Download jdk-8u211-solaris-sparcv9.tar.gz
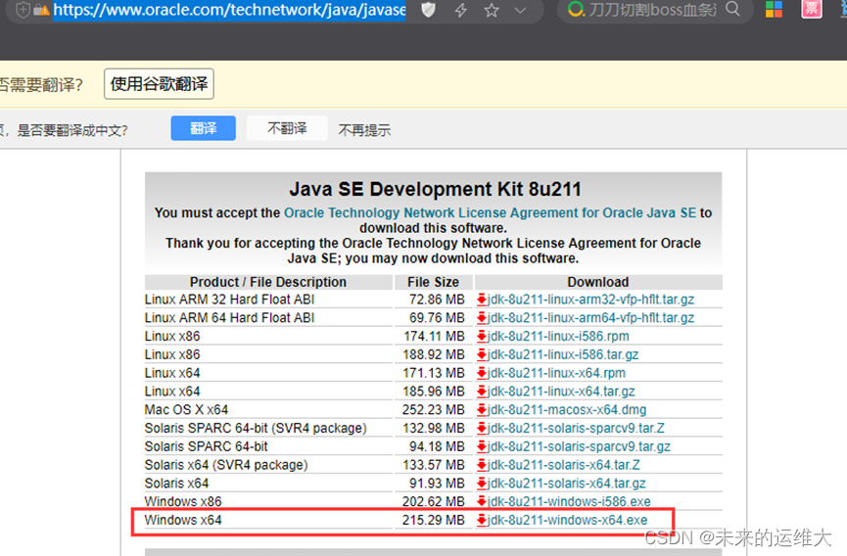Screen dimensions: 847x556 579,446
